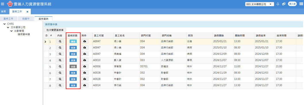304x105 pixels.
Task: Open the apps grid icon
Action: [x=301, y=4]
